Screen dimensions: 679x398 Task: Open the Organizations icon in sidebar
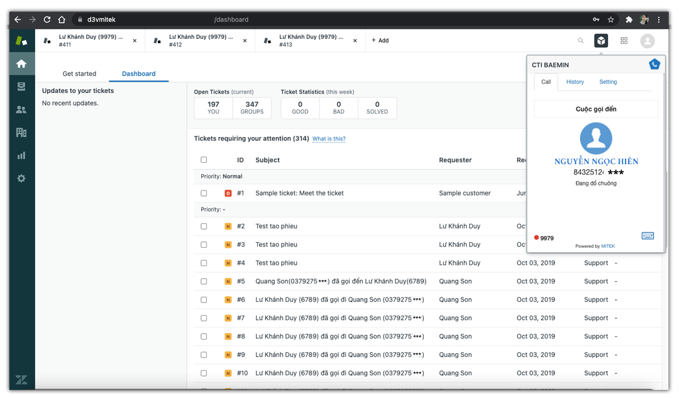pyautogui.click(x=21, y=133)
